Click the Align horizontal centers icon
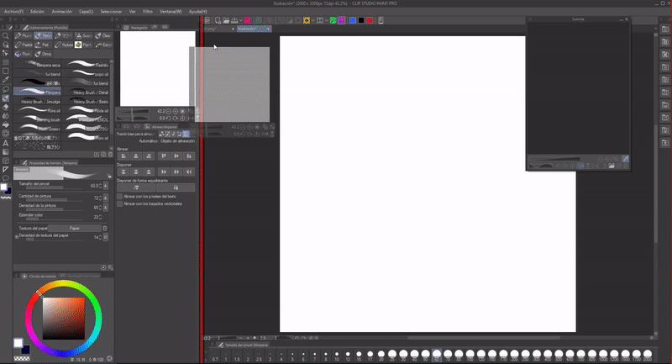This screenshot has height=364, width=672. point(136,156)
